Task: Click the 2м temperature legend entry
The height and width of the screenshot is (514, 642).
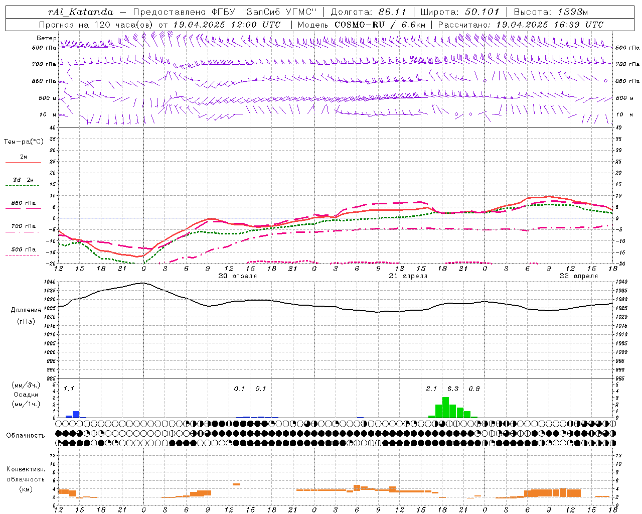Action: tap(24, 159)
